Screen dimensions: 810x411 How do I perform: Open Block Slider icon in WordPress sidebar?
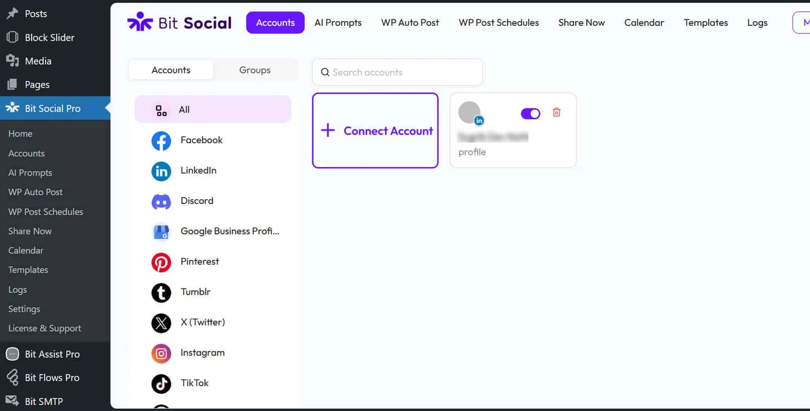coord(12,37)
